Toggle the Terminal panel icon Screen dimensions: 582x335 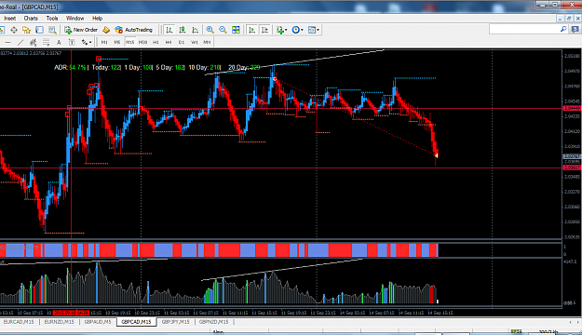(x=39, y=30)
